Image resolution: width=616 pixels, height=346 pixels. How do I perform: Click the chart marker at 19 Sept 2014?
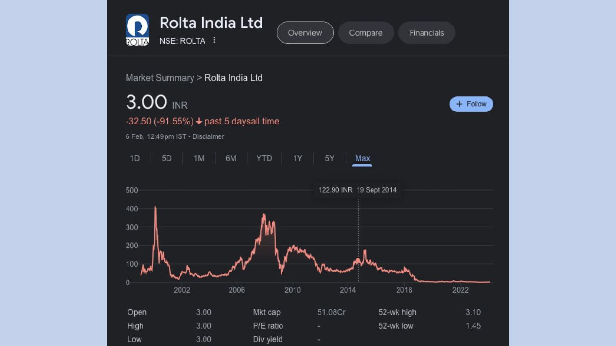[x=358, y=260]
